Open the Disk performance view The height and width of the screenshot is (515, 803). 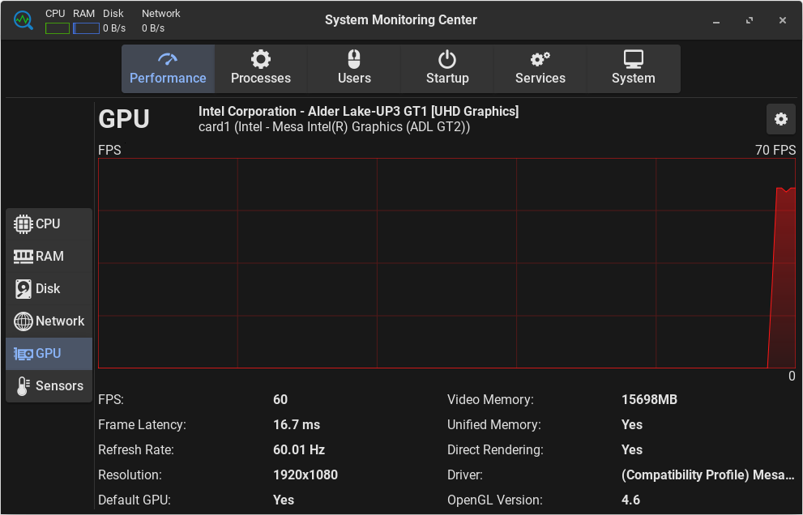point(49,289)
